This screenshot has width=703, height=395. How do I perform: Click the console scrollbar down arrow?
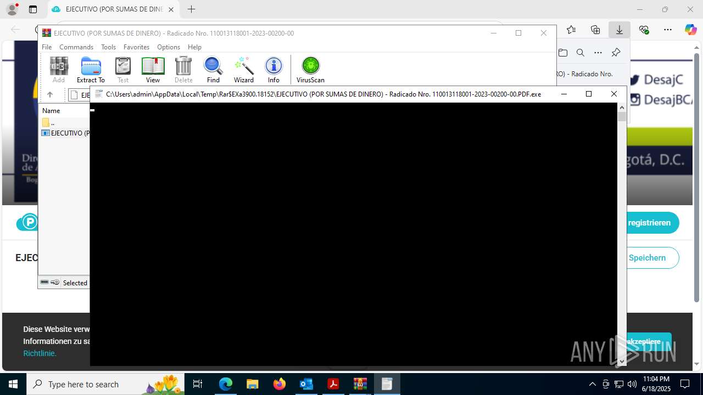[x=622, y=362]
